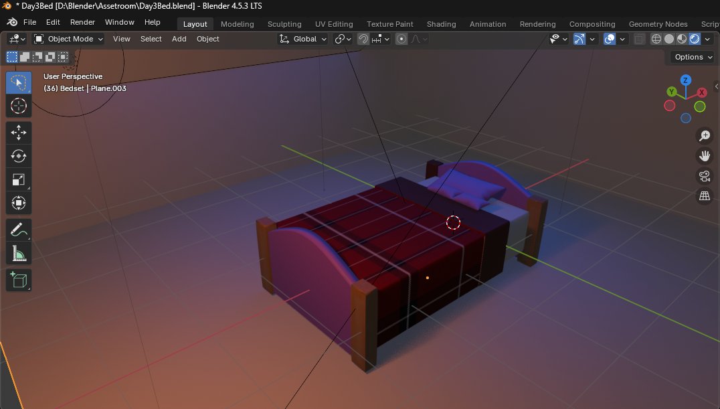Switch to the Sculpting workspace tab
This screenshot has height=409, width=720.
tap(284, 24)
